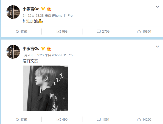Click the star icon to favorite the 加油加油 post
The width and height of the screenshot is (163, 124).
(x=17, y=31)
